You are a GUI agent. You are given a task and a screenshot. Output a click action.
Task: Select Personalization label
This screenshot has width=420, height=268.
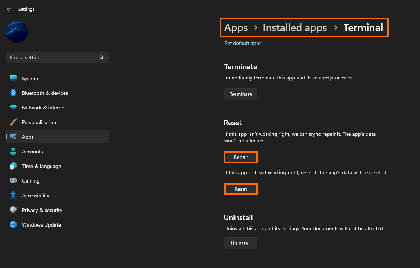pos(39,122)
